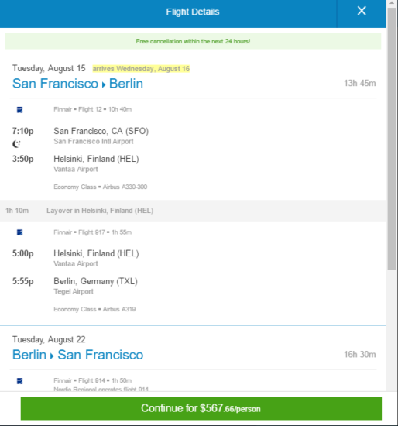Click the Finnair logo for Flight 12
The width and height of the screenshot is (398, 426).
pyautogui.click(x=20, y=109)
